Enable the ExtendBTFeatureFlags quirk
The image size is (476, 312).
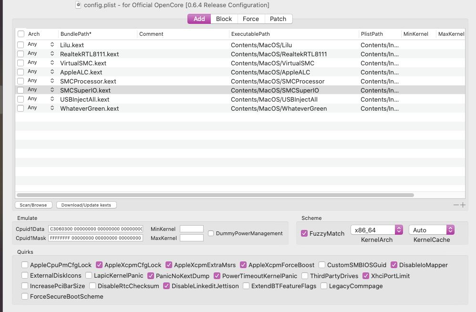pos(246,286)
